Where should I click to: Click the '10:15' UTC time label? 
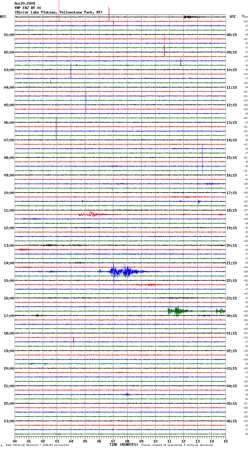tap(232, 70)
